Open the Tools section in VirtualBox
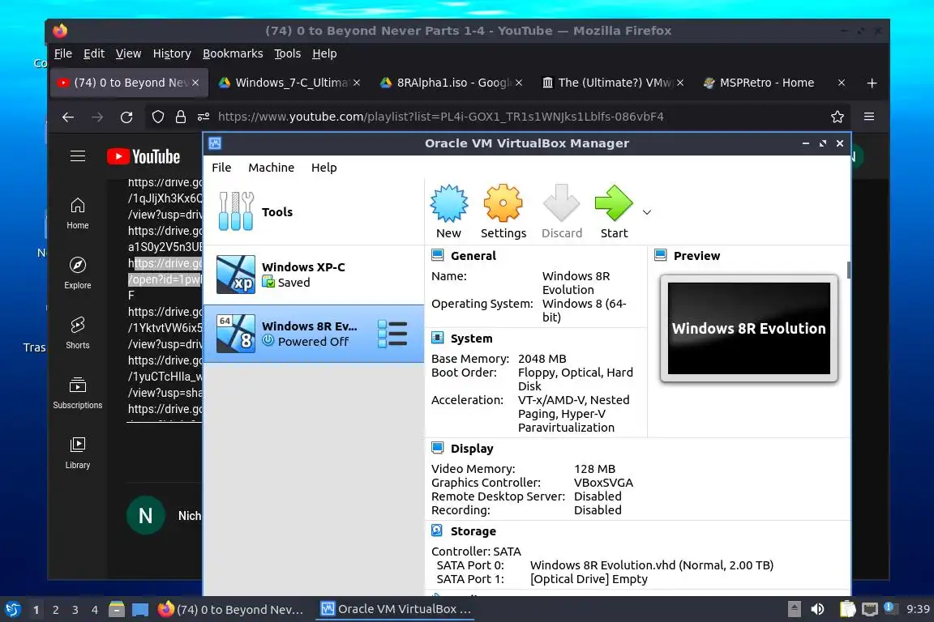Image resolution: width=934 pixels, height=622 pixels. click(x=313, y=212)
